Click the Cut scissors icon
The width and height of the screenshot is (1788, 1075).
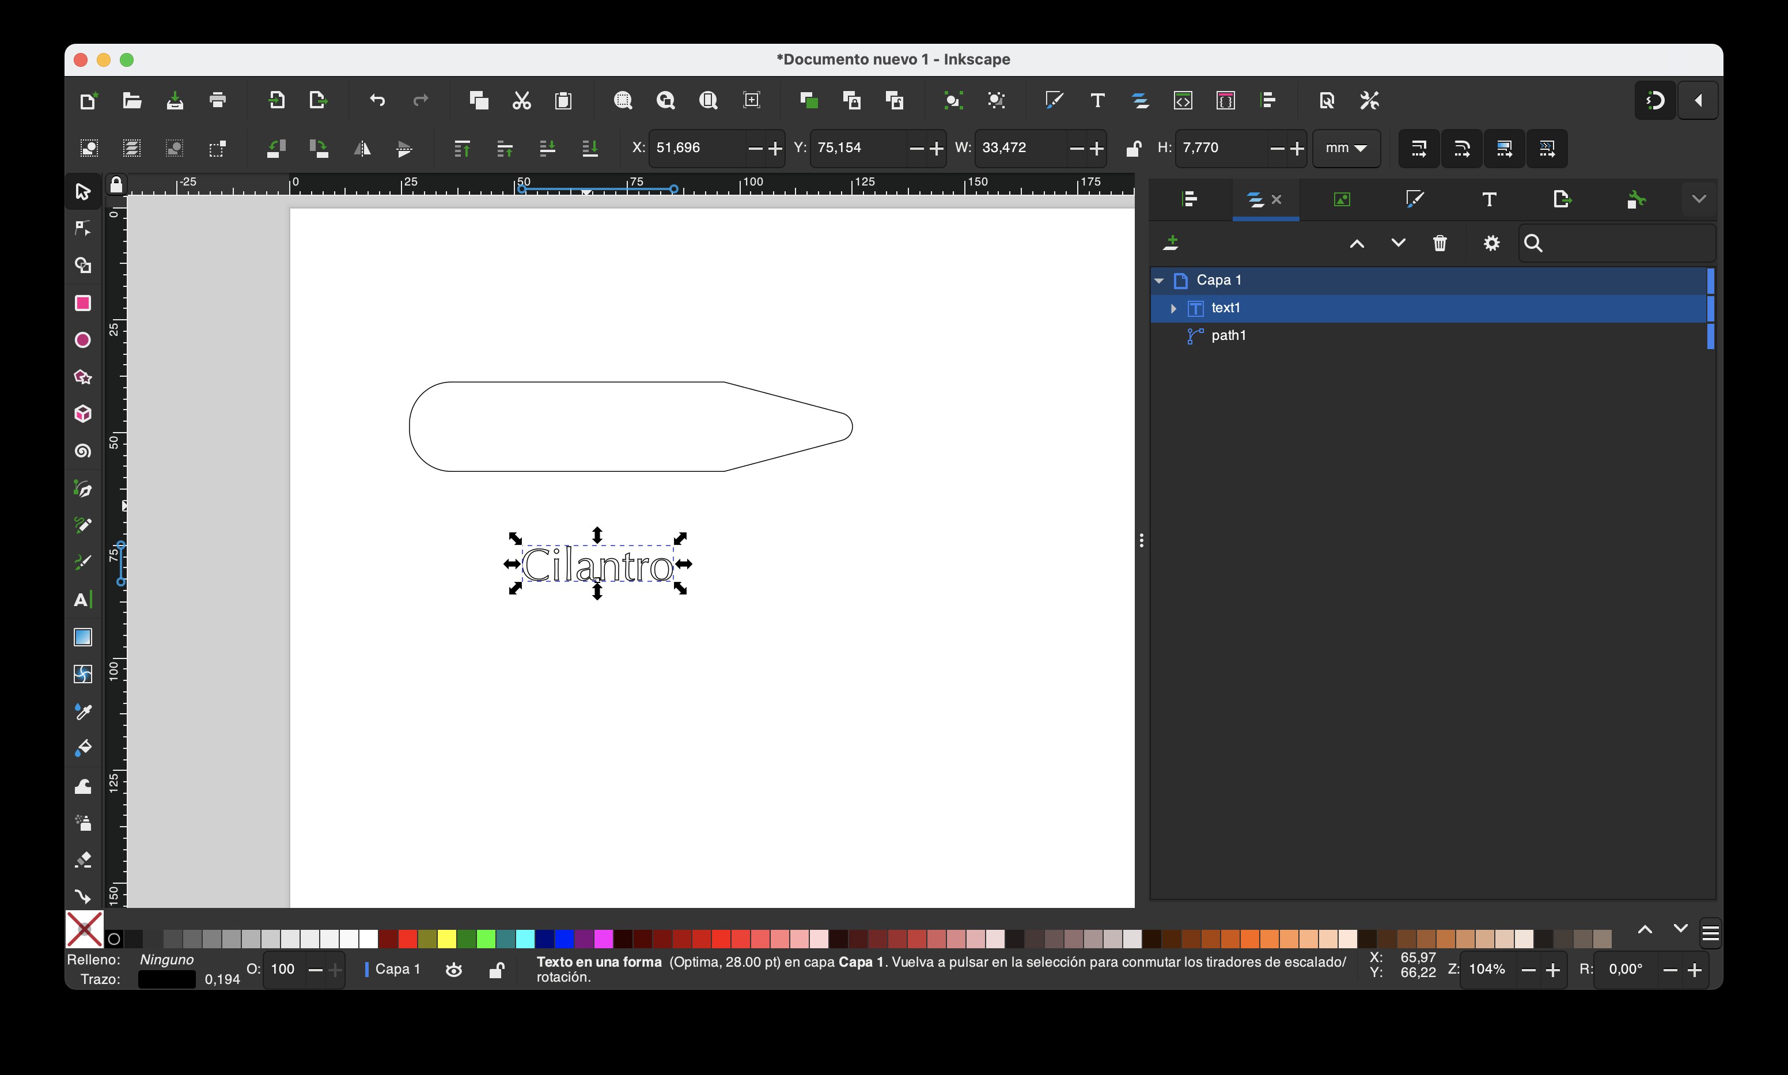[x=521, y=100]
